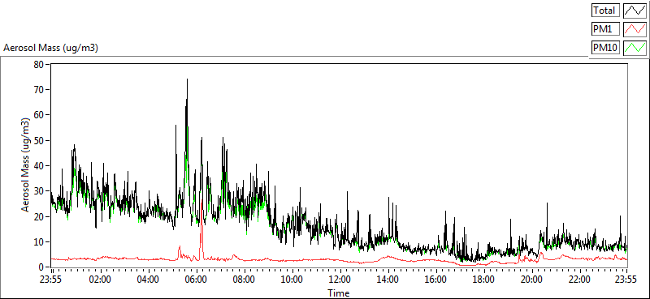Select the PM10 legend label
Viewport: 650px width, 299px height.
(605, 48)
